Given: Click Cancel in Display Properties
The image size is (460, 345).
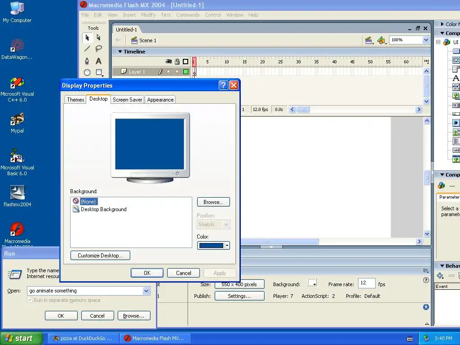Looking at the screenshot, I should pyautogui.click(x=183, y=273).
